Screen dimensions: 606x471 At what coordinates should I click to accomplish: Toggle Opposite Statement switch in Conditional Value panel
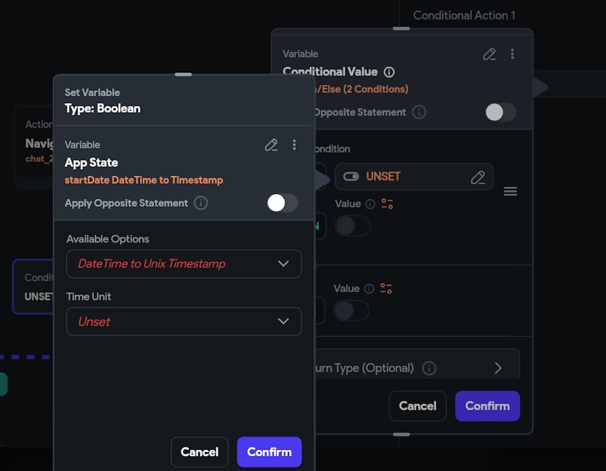pyautogui.click(x=501, y=112)
